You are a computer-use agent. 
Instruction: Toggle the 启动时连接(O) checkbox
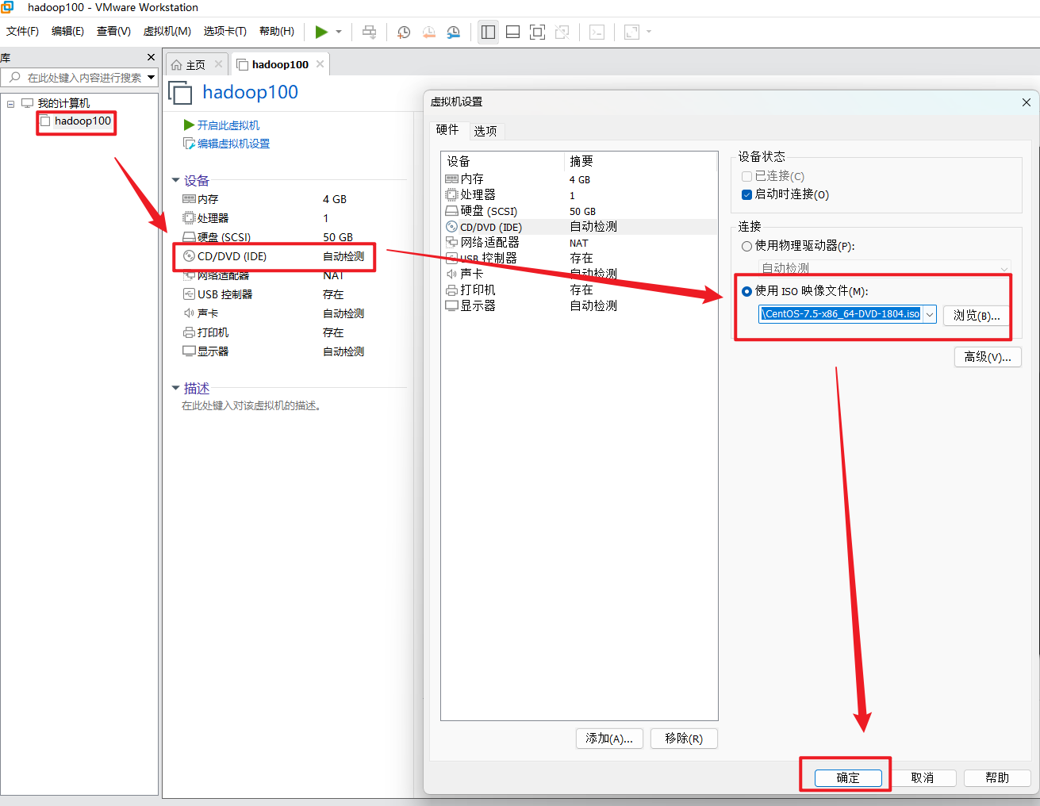tap(746, 194)
